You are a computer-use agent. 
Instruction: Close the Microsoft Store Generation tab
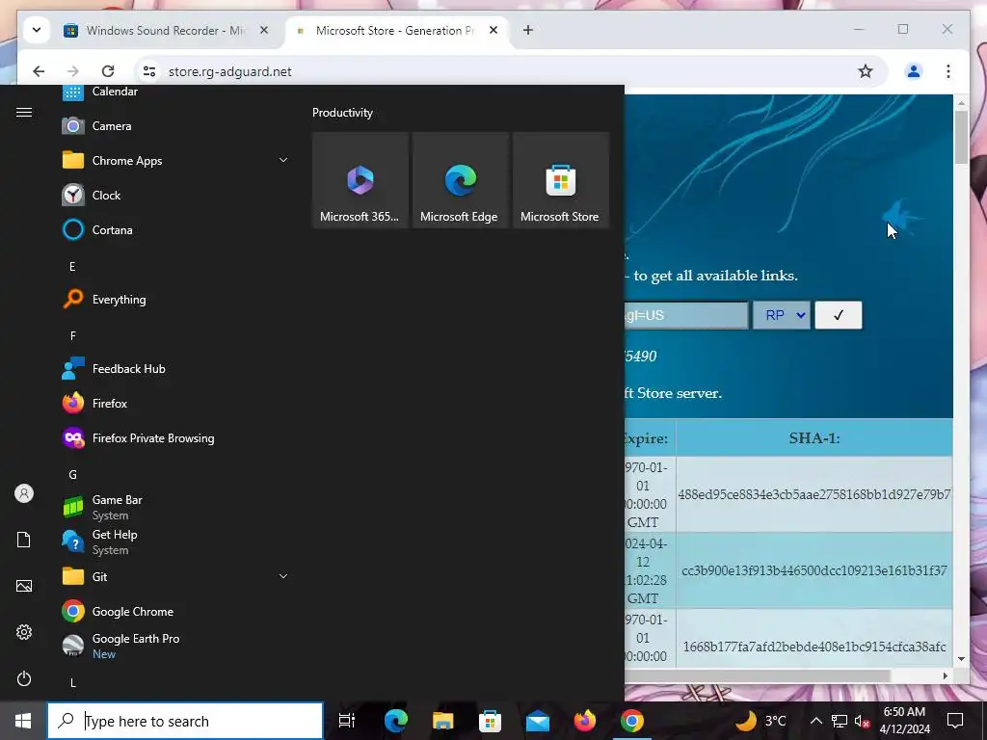coord(493,30)
